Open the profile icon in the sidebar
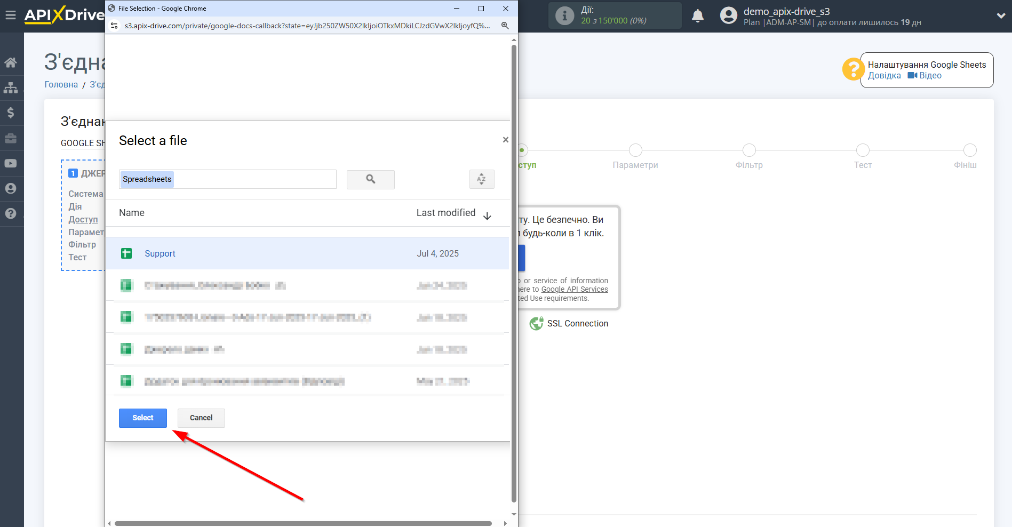Viewport: 1012px width, 527px height. tap(11, 188)
